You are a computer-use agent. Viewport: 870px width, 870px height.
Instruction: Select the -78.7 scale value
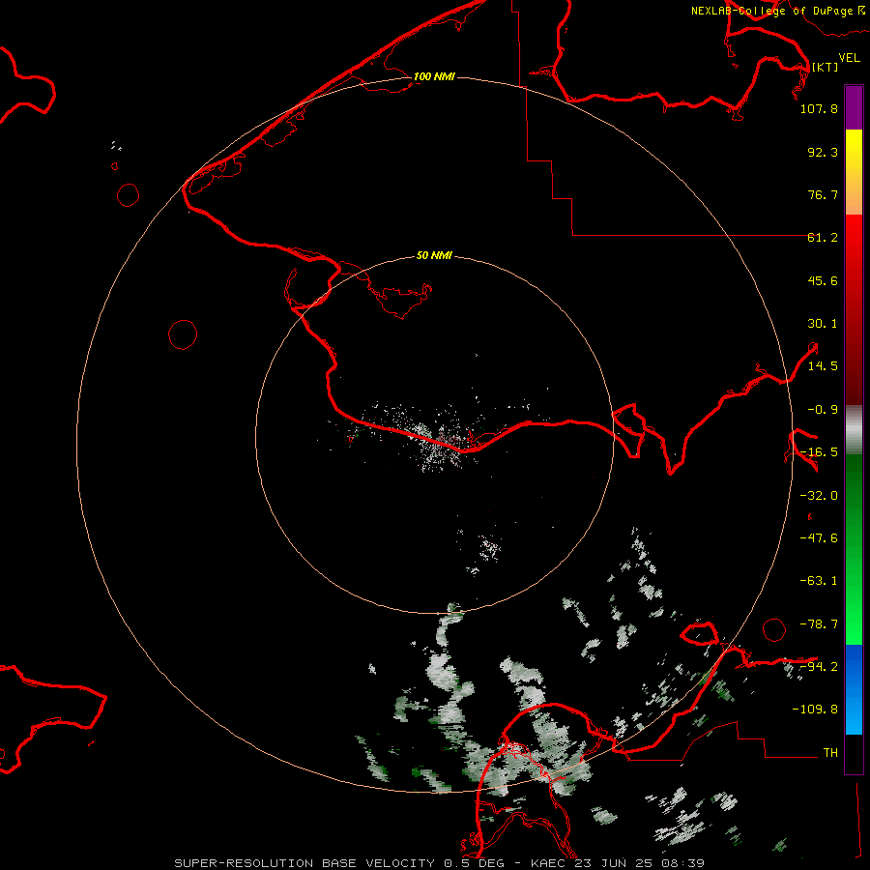pos(819,624)
